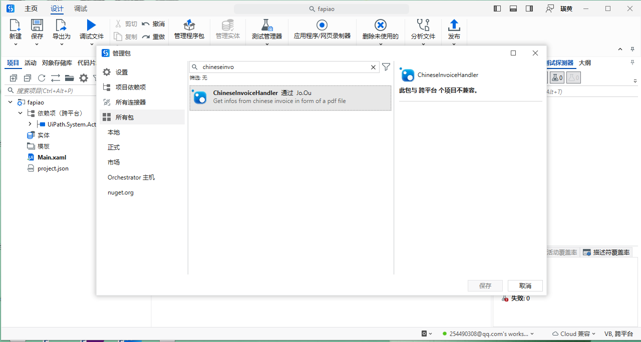Screen dimensions: 641x342
Task: Switch to the 调试 tab
Action: [x=81, y=8]
